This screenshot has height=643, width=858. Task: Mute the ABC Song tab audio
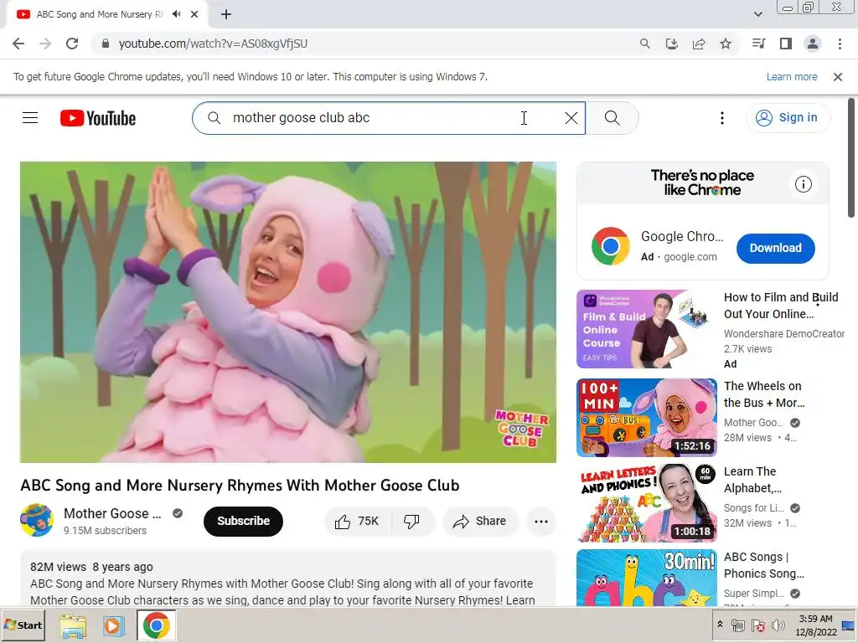tap(176, 14)
